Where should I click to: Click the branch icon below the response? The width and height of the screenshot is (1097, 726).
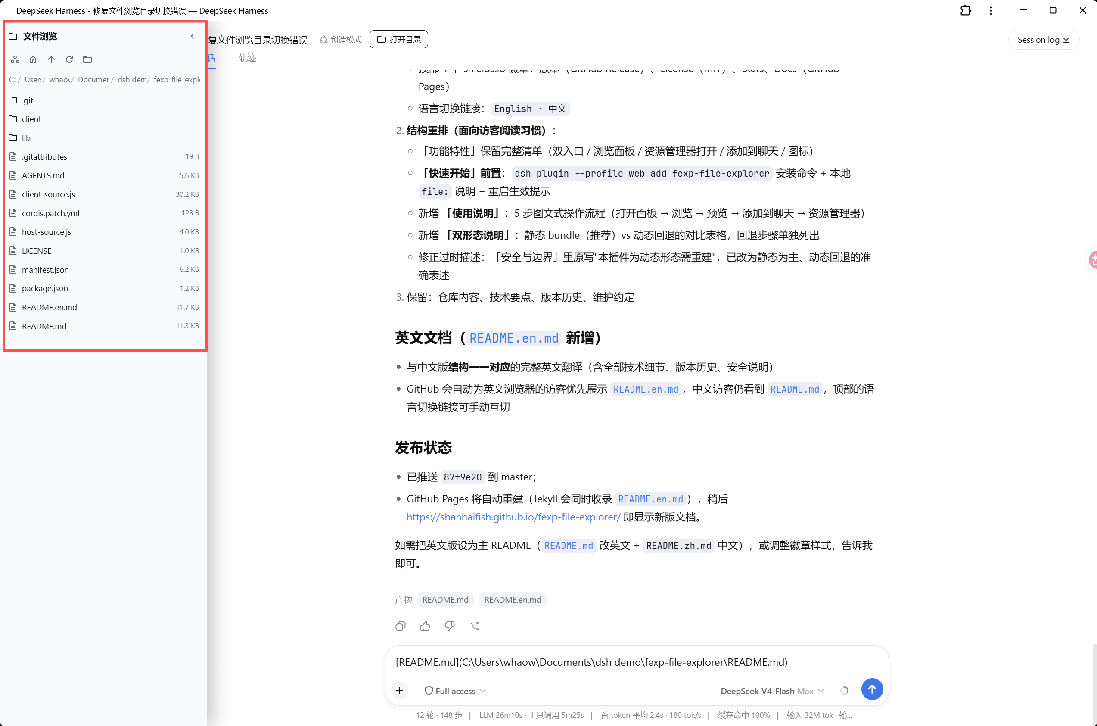[474, 626]
